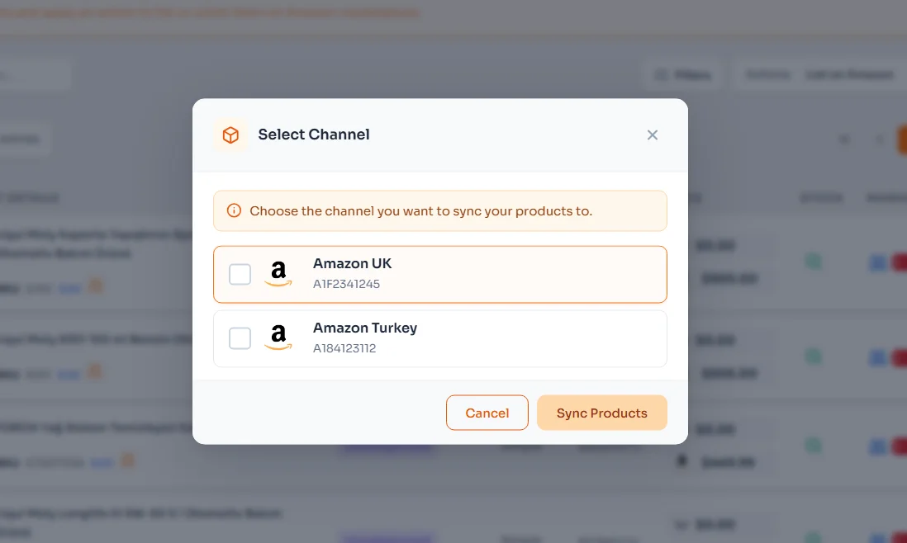This screenshot has height=543, width=907.
Task: Click the info icon in the orange banner
Action: tap(232, 210)
